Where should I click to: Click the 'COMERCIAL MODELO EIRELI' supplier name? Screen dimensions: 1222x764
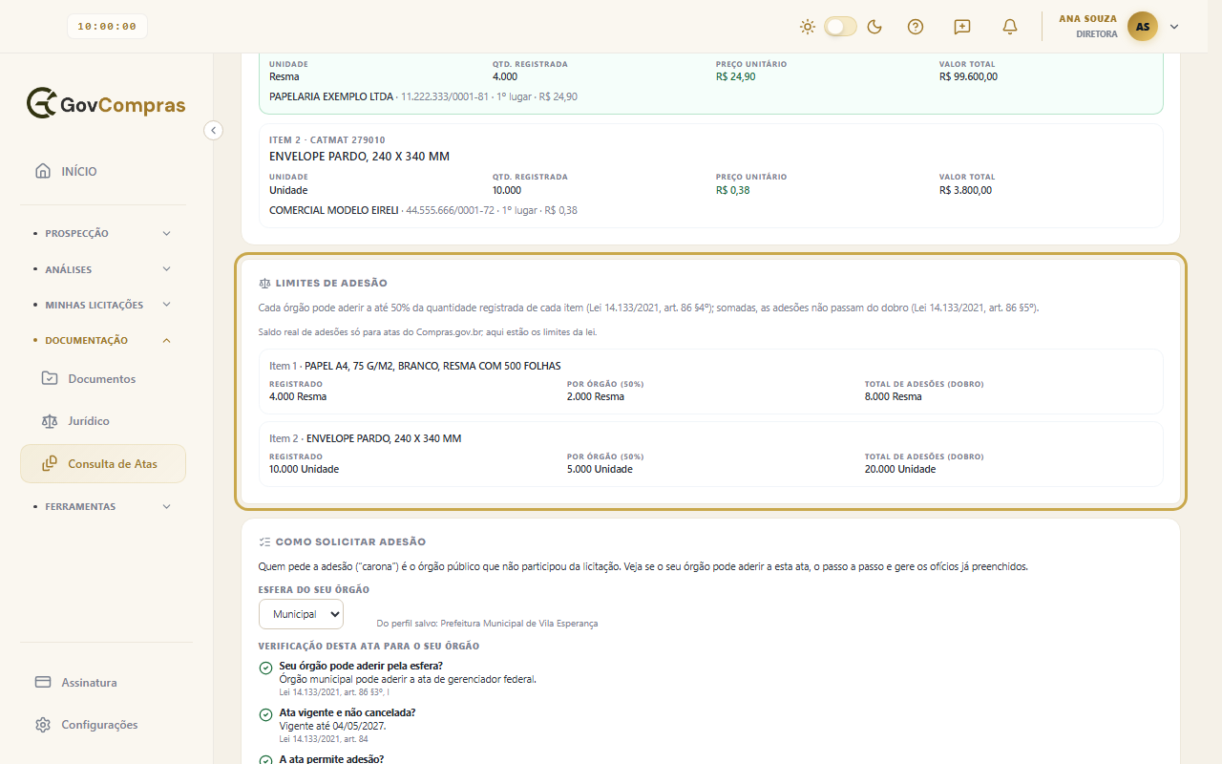tap(334, 210)
